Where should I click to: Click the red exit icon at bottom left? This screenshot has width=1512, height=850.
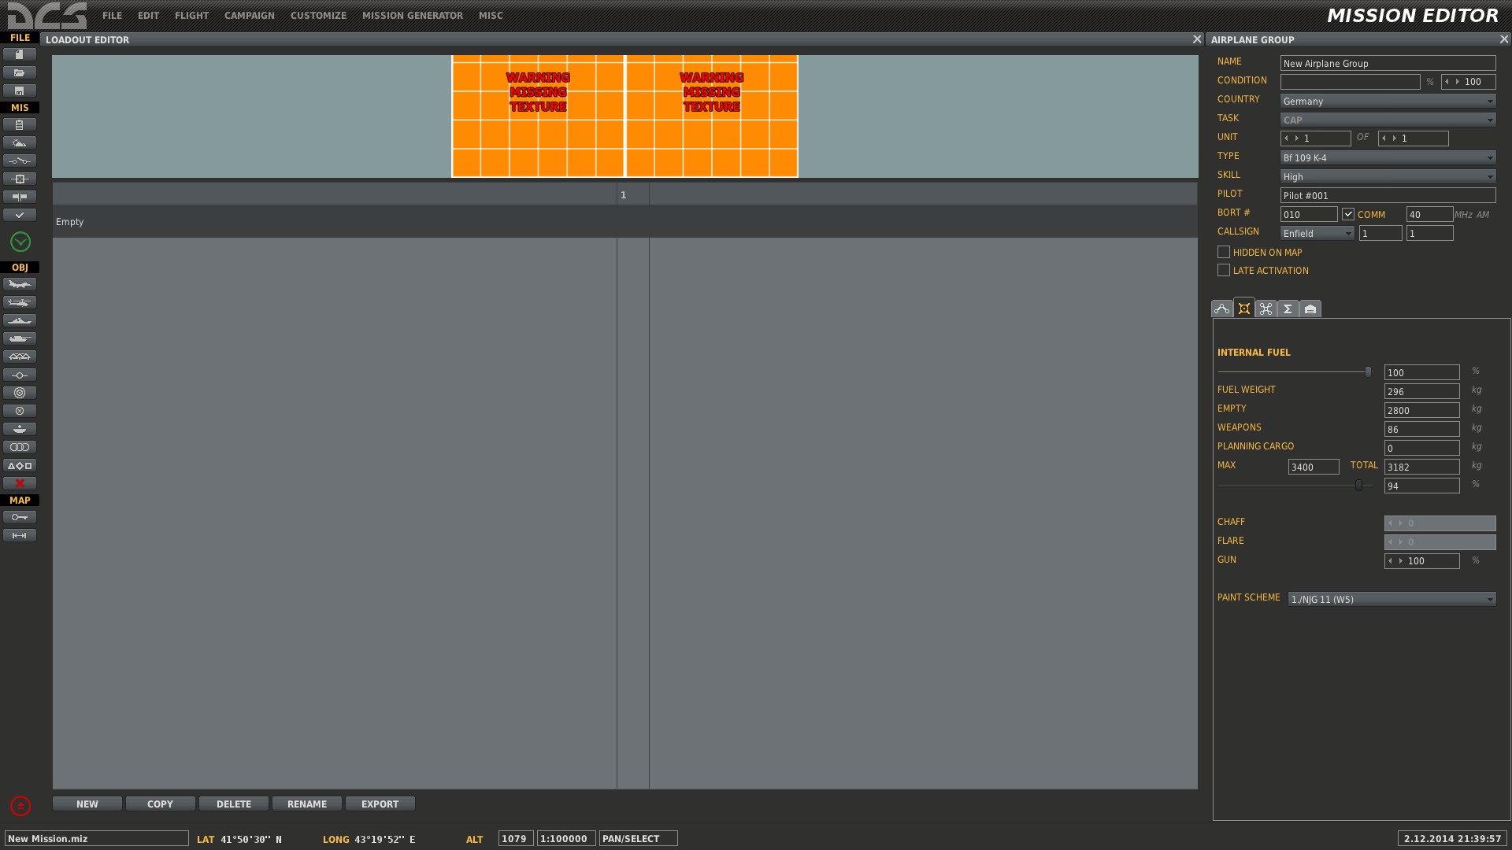(20, 806)
